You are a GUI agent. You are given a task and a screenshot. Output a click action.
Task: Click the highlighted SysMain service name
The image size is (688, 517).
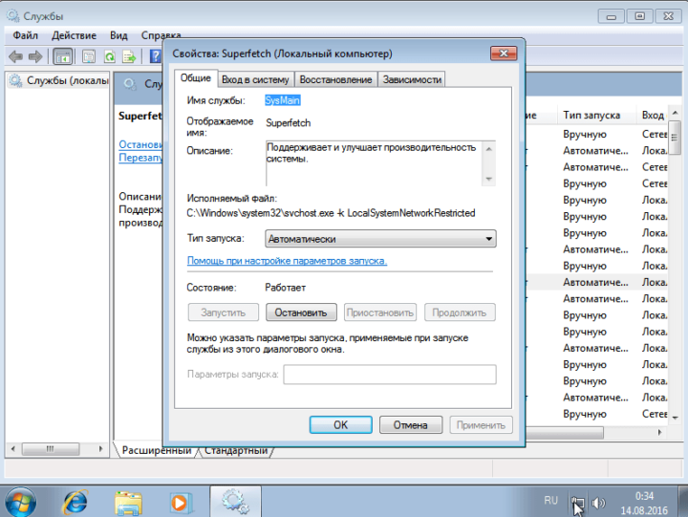point(283,100)
